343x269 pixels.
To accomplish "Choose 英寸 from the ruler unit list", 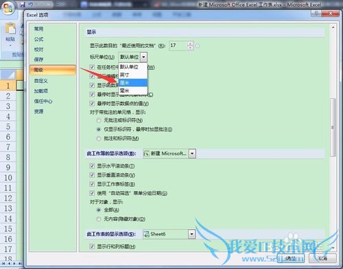I will (x=133, y=75).
